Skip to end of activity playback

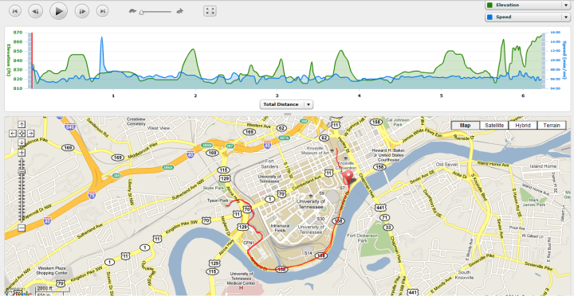[103, 11]
